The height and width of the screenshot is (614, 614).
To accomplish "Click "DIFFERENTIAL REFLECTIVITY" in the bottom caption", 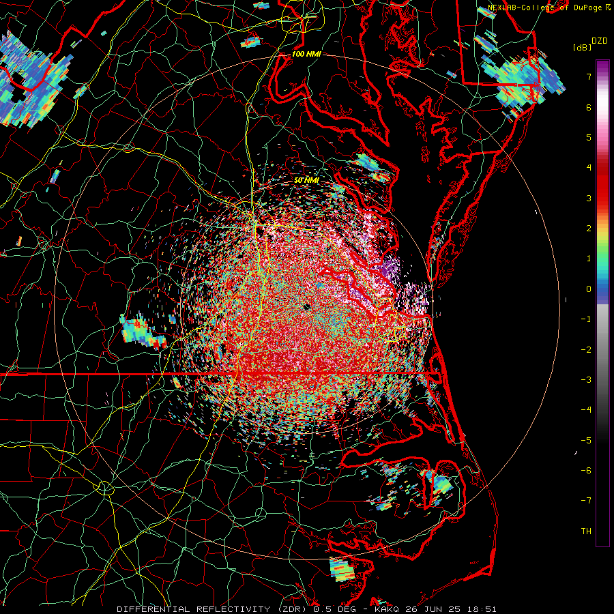I will coord(194,609).
